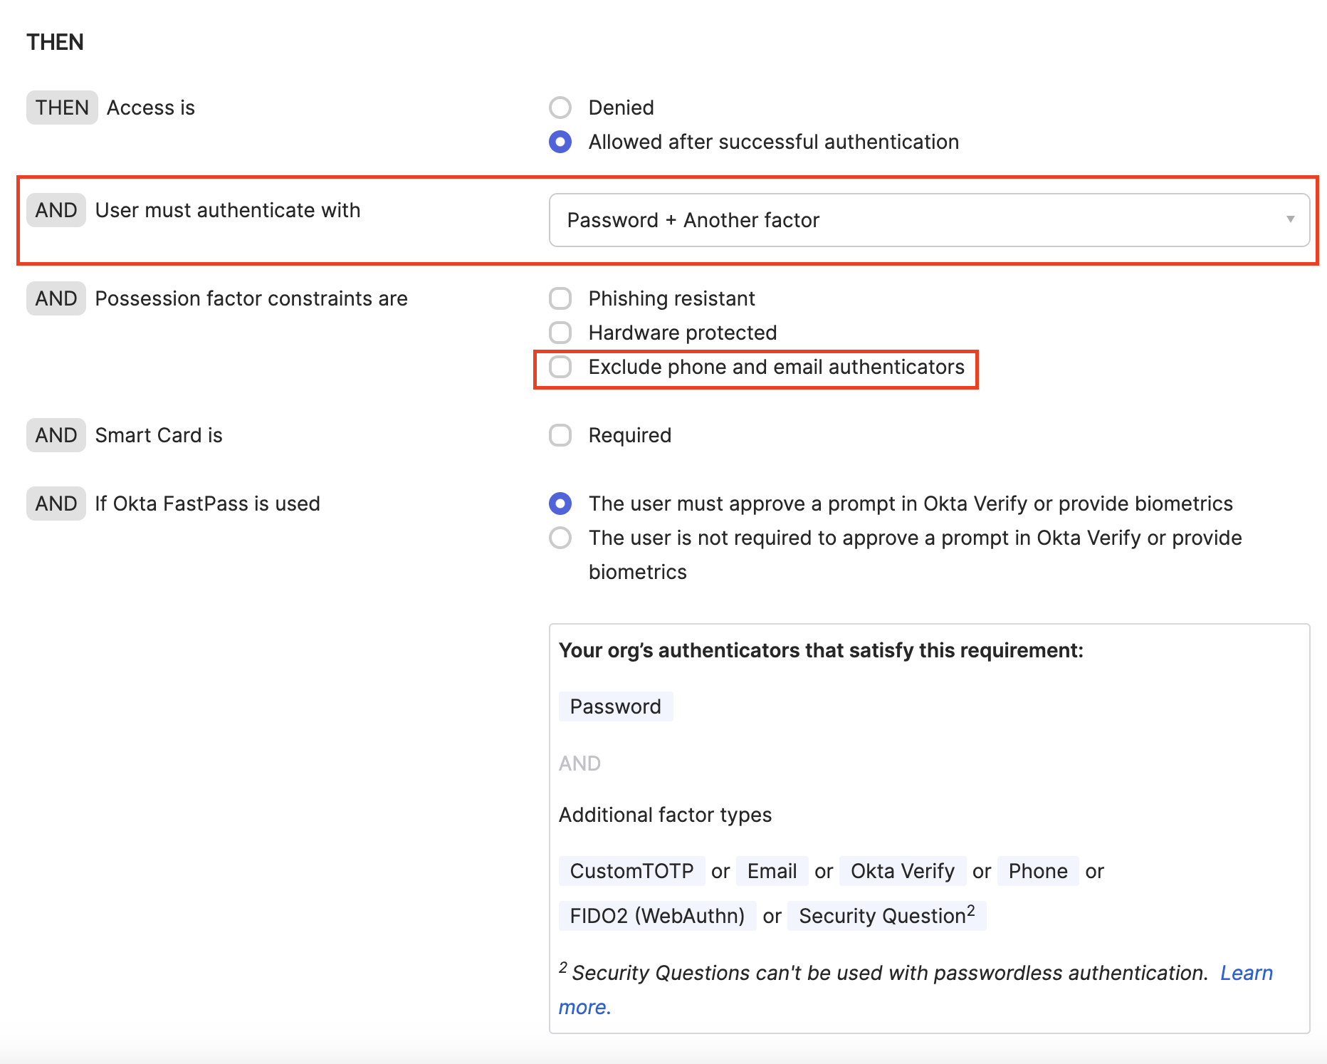Viewport: 1327px width, 1064px height.
Task: Select Allowed after successful authentication
Action: (560, 142)
